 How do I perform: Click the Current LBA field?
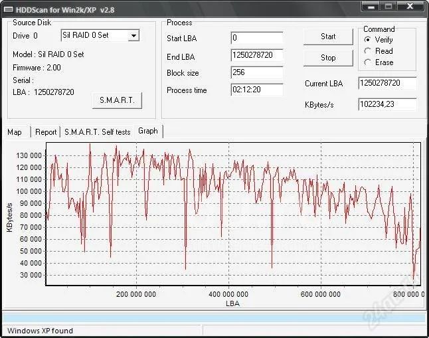pos(387,83)
